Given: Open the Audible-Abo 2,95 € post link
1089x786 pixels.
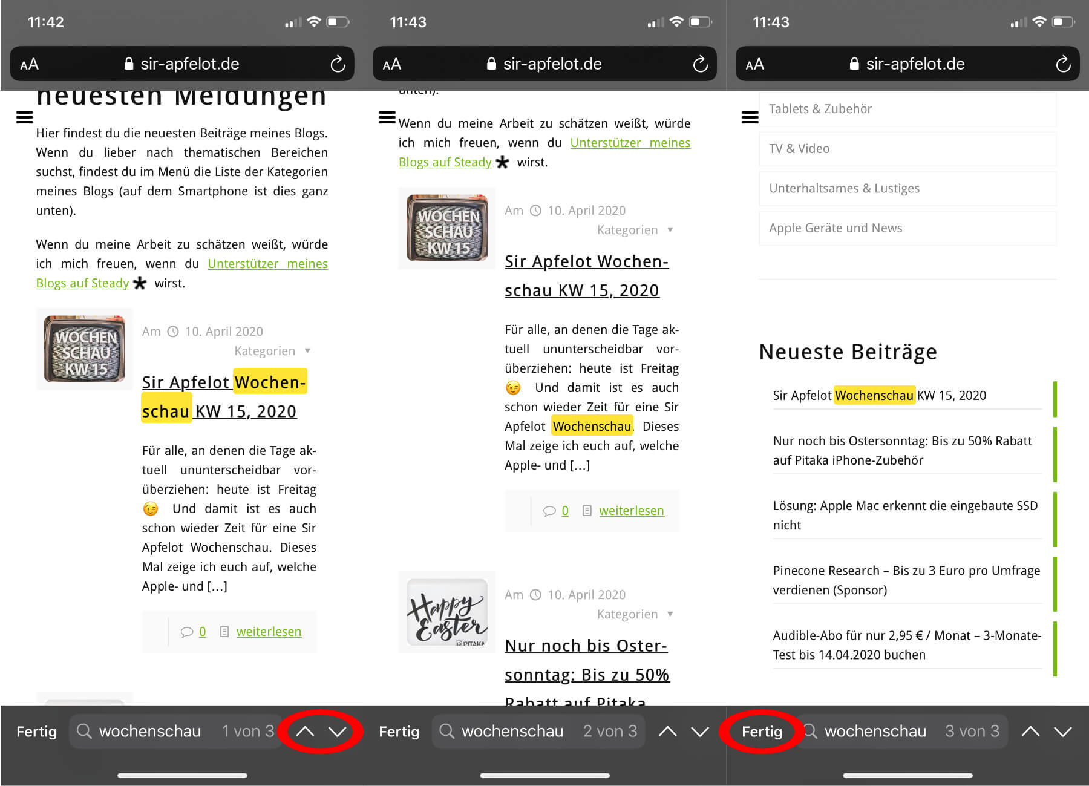Looking at the screenshot, I should point(906,644).
